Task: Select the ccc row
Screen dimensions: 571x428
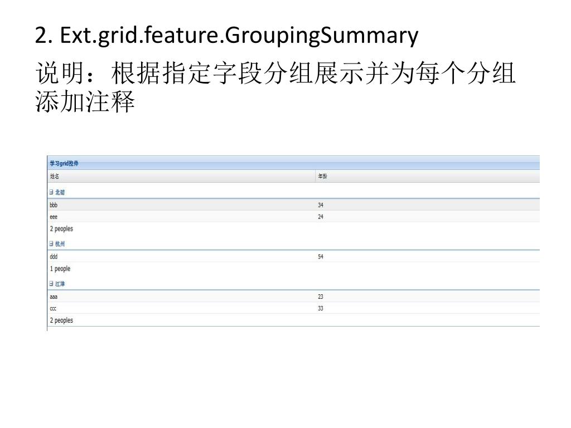Action: 293,308
